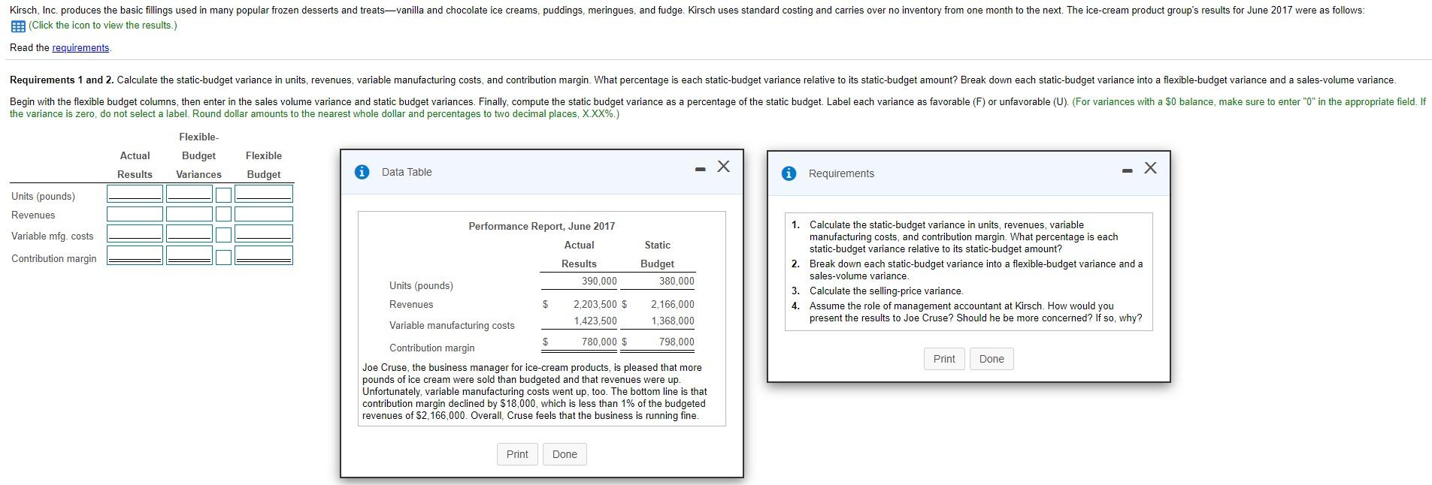
Task: Click the Requirements info icon
Action: tap(789, 173)
